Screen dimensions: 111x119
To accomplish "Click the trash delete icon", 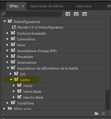I will coord(103,113).
